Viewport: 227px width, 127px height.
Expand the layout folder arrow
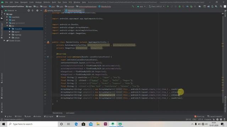click(x=10, y=32)
